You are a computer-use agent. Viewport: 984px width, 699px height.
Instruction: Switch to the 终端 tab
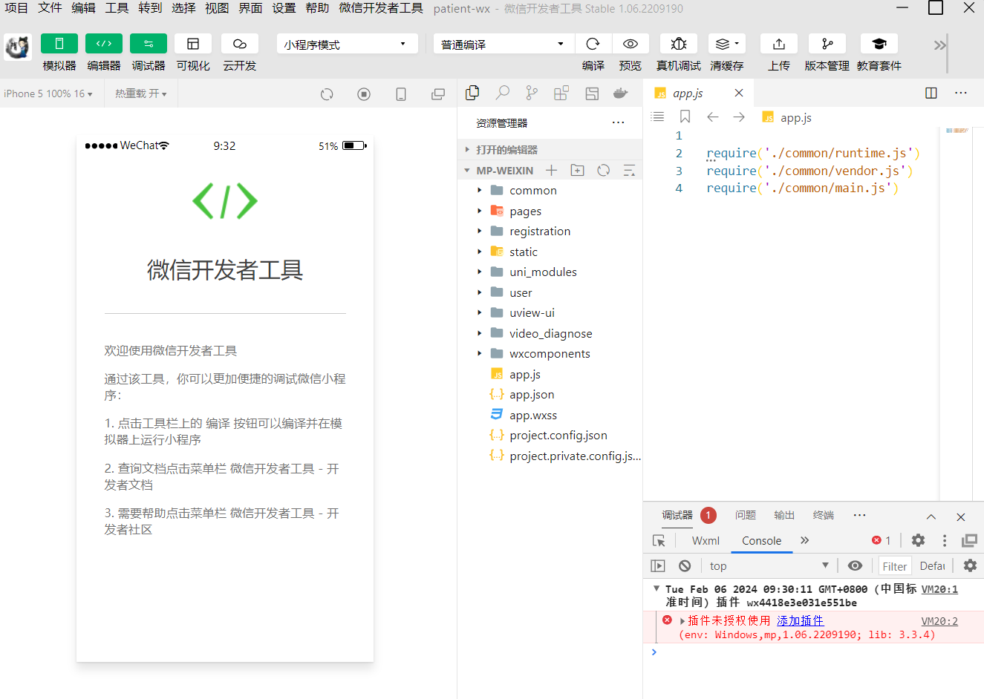coord(824,515)
